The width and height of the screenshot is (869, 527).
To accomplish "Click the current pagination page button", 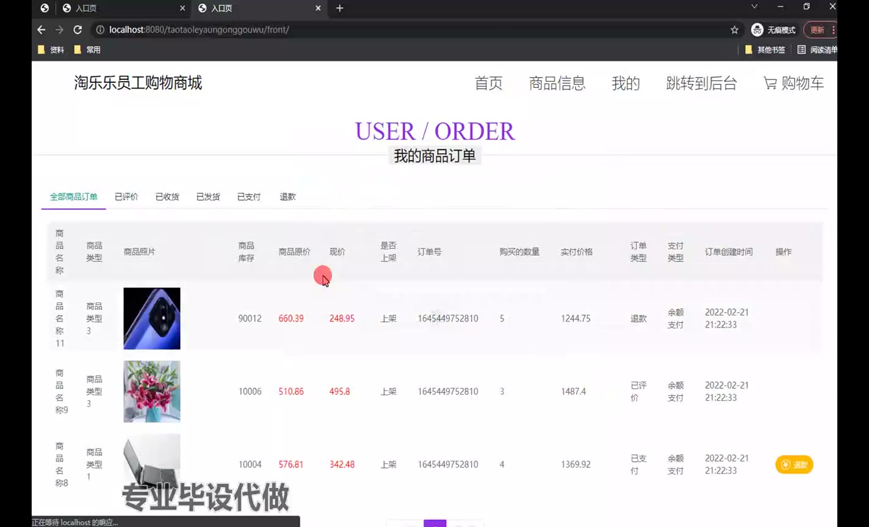I will tap(435, 523).
